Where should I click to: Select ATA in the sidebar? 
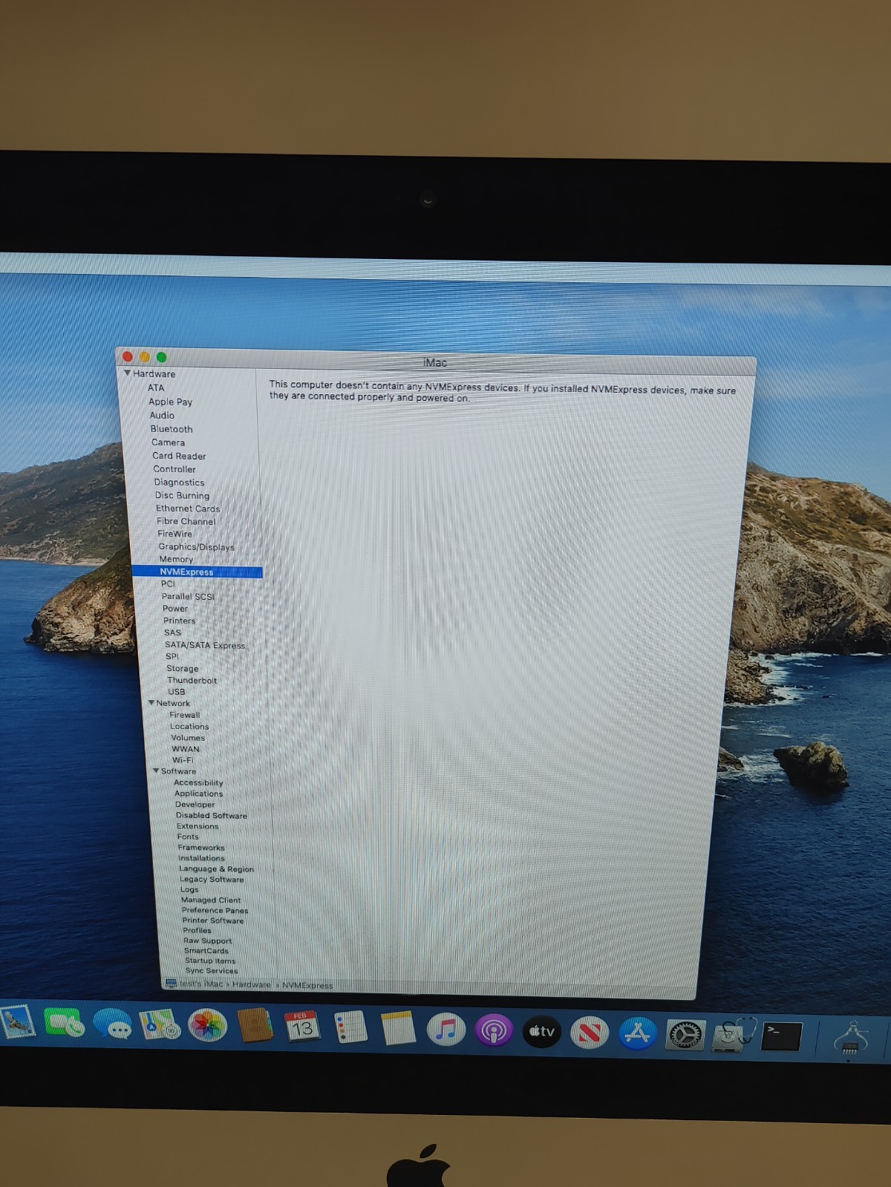point(156,388)
